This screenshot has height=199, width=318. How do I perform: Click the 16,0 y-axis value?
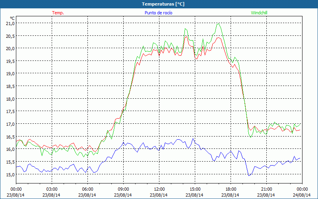(x=10, y=149)
